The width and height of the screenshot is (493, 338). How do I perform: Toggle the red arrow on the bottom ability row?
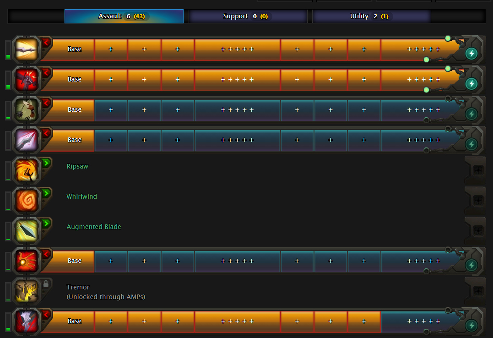[46, 315]
